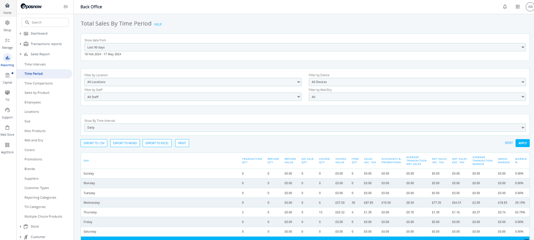The width and height of the screenshot is (534, 240).
Task: Select Time Comparisons in the sidebar
Action: [38, 83]
